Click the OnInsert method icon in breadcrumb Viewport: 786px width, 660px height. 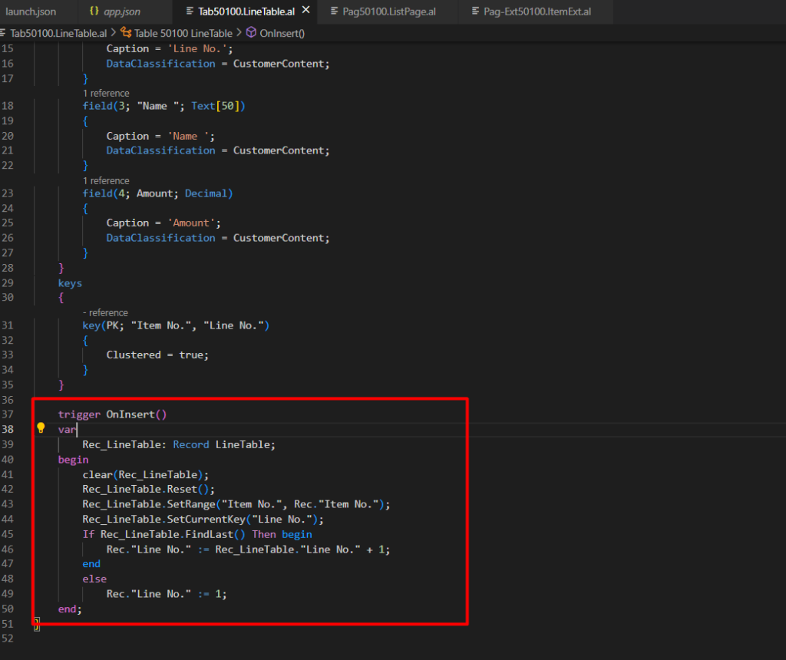coord(251,32)
